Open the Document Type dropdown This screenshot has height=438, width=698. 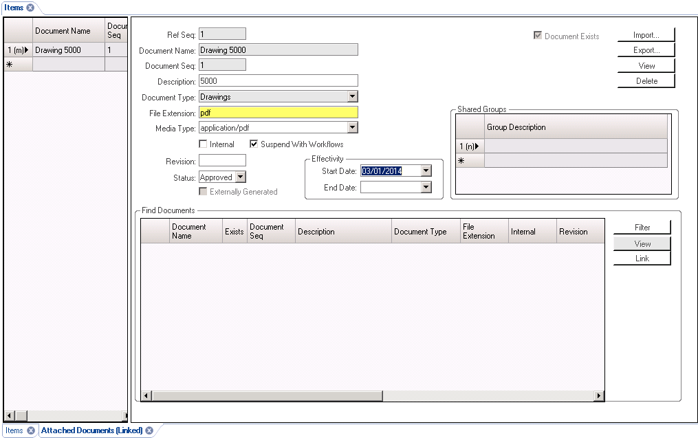pos(352,97)
